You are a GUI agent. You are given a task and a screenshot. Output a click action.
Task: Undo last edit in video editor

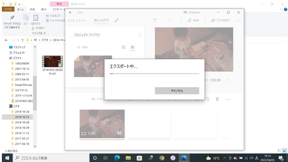(155, 21)
